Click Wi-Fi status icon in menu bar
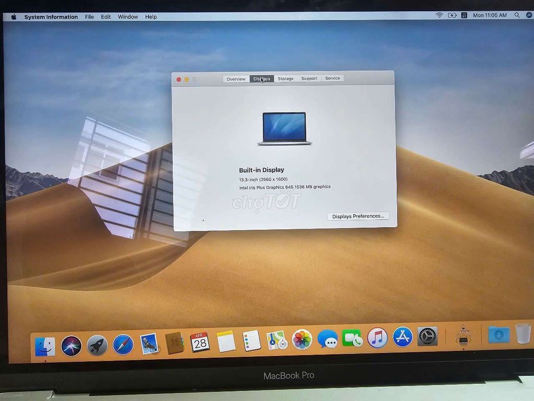The width and height of the screenshot is (534, 401). point(439,15)
